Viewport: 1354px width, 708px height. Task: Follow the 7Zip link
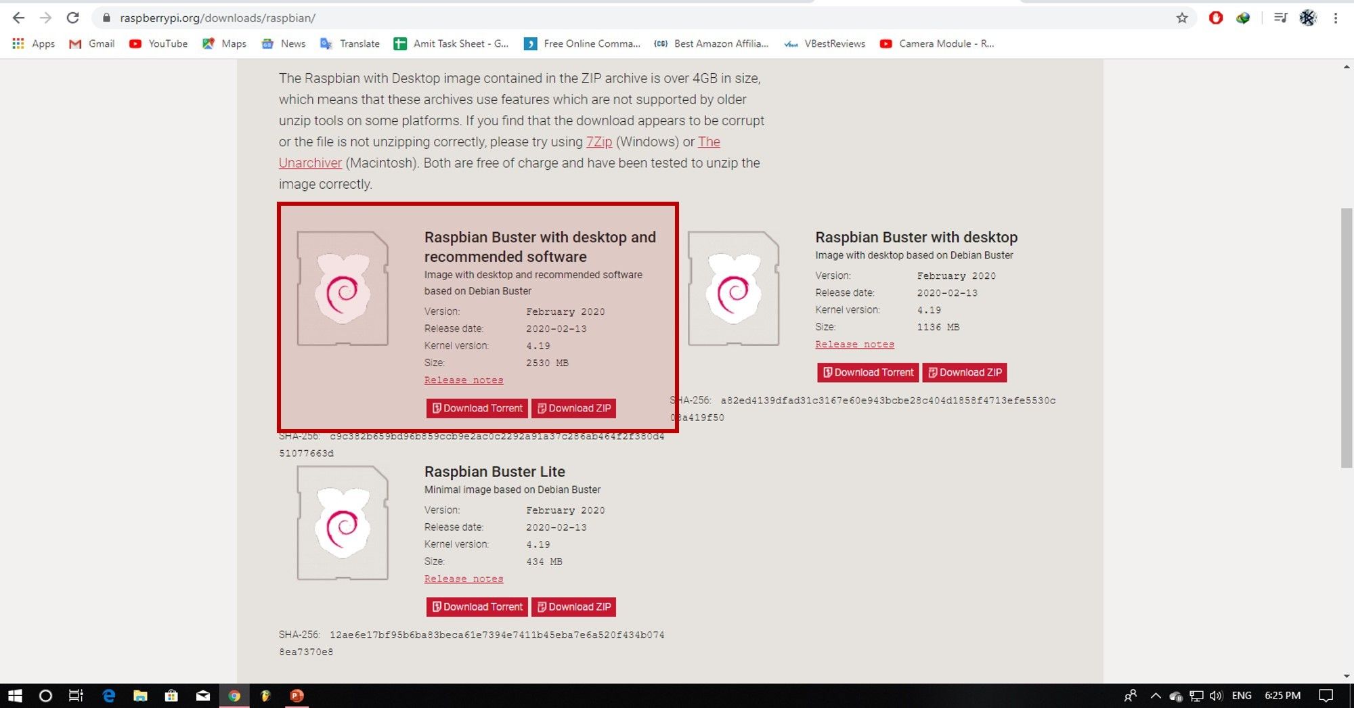598,141
